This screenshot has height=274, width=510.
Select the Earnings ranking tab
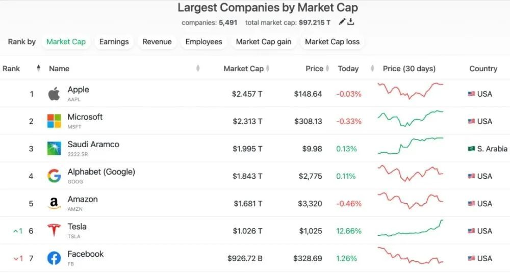tap(114, 42)
